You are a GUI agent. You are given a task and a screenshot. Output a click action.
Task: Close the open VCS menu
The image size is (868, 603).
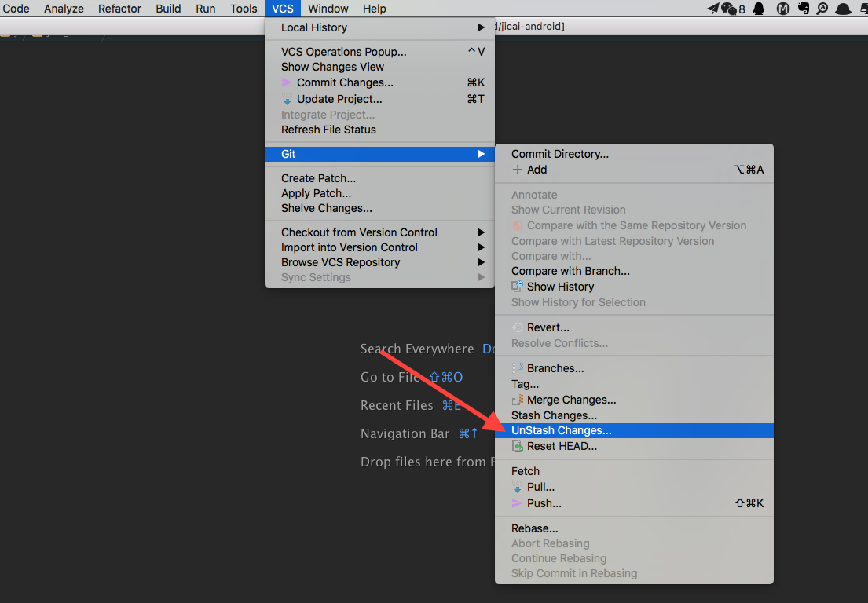point(283,9)
